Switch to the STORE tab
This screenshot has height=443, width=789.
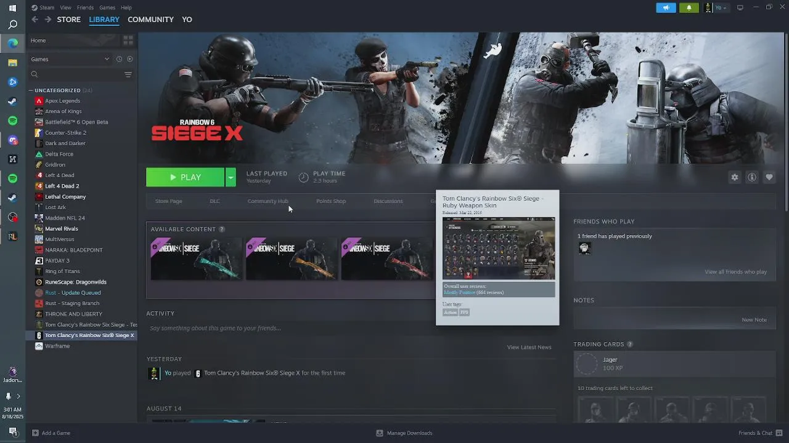pos(68,20)
